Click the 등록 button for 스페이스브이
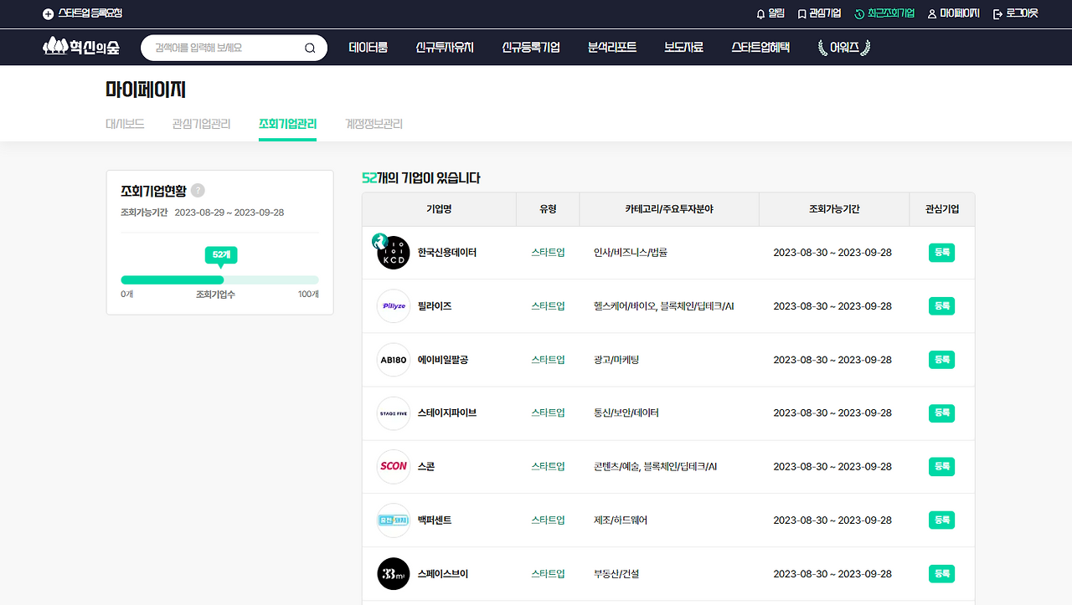Image resolution: width=1072 pixels, height=605 pixels. [941, 574]
